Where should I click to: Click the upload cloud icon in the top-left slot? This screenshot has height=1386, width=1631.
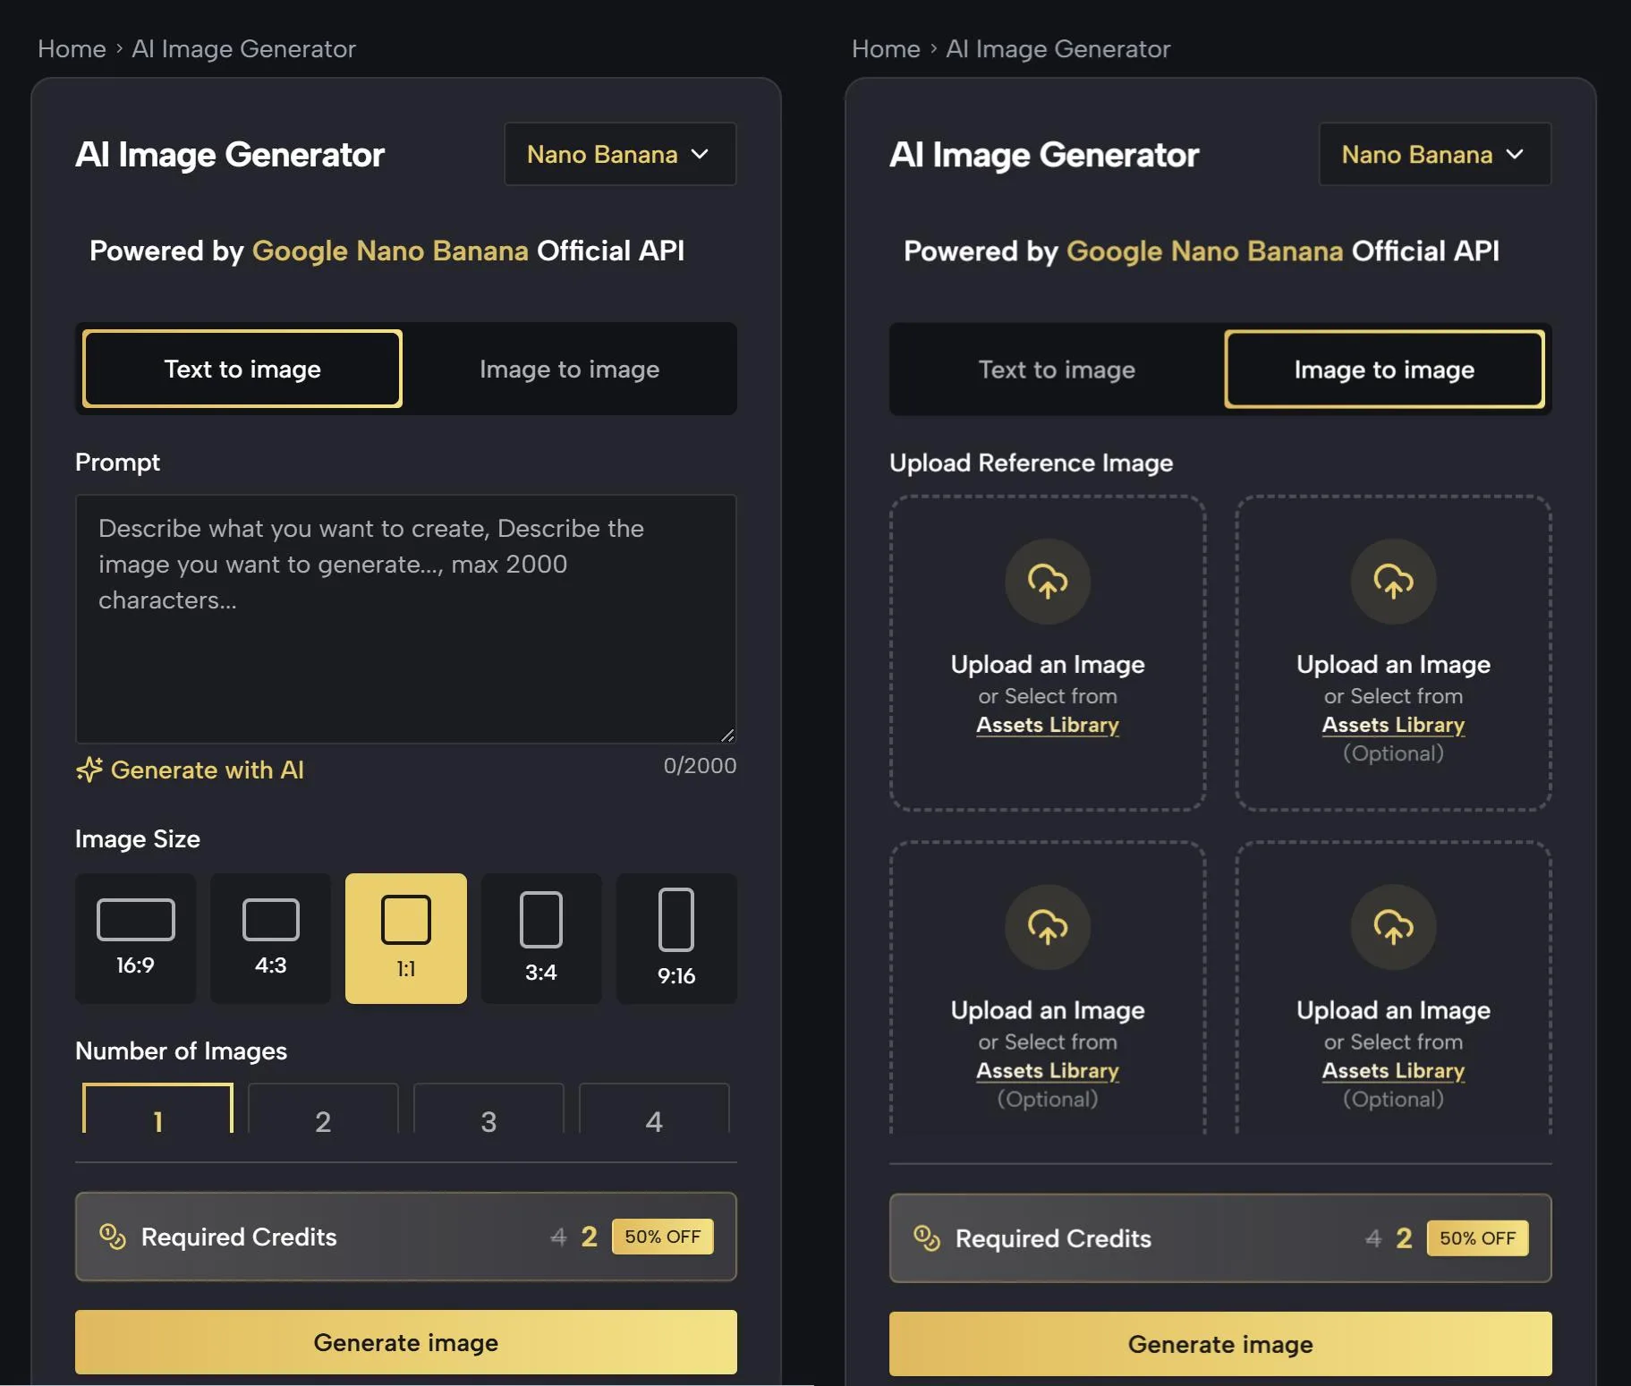point(1048,582)
